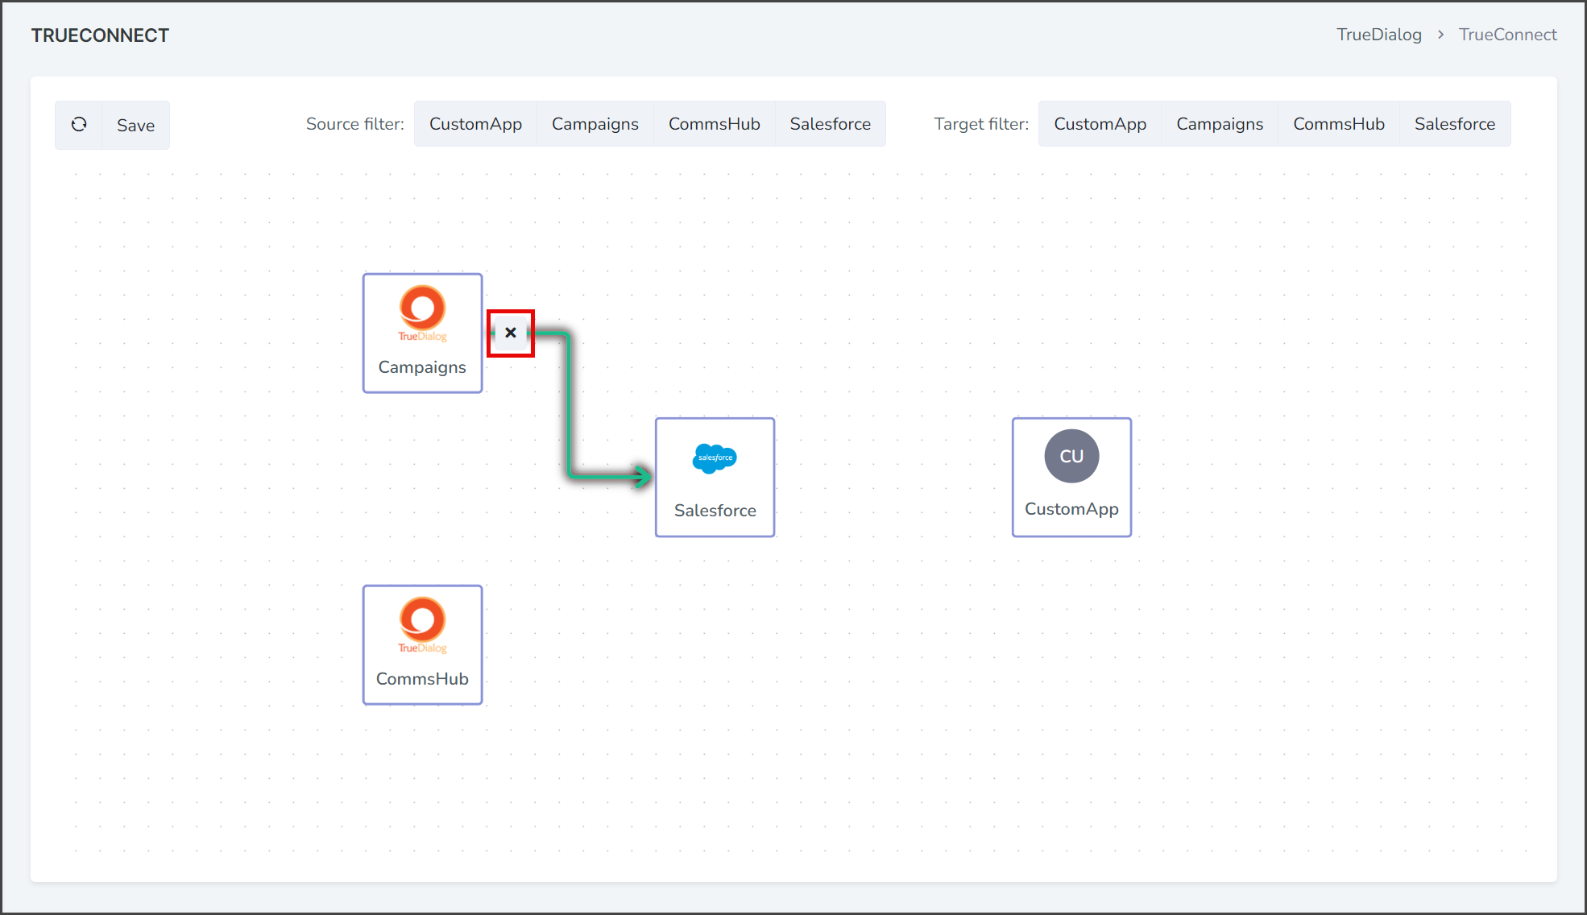Open the TrueConnect breadcrumb link
The width and height of the screenshot is (1587, 915).
1508,35
